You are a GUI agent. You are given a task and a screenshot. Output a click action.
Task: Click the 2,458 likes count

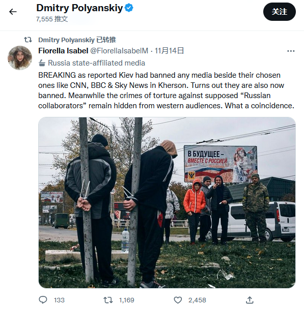pyautogui.click(x=197, y=300)
